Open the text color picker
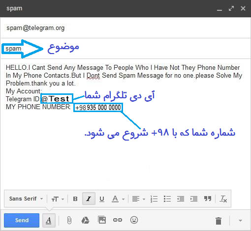 point(118,199)
